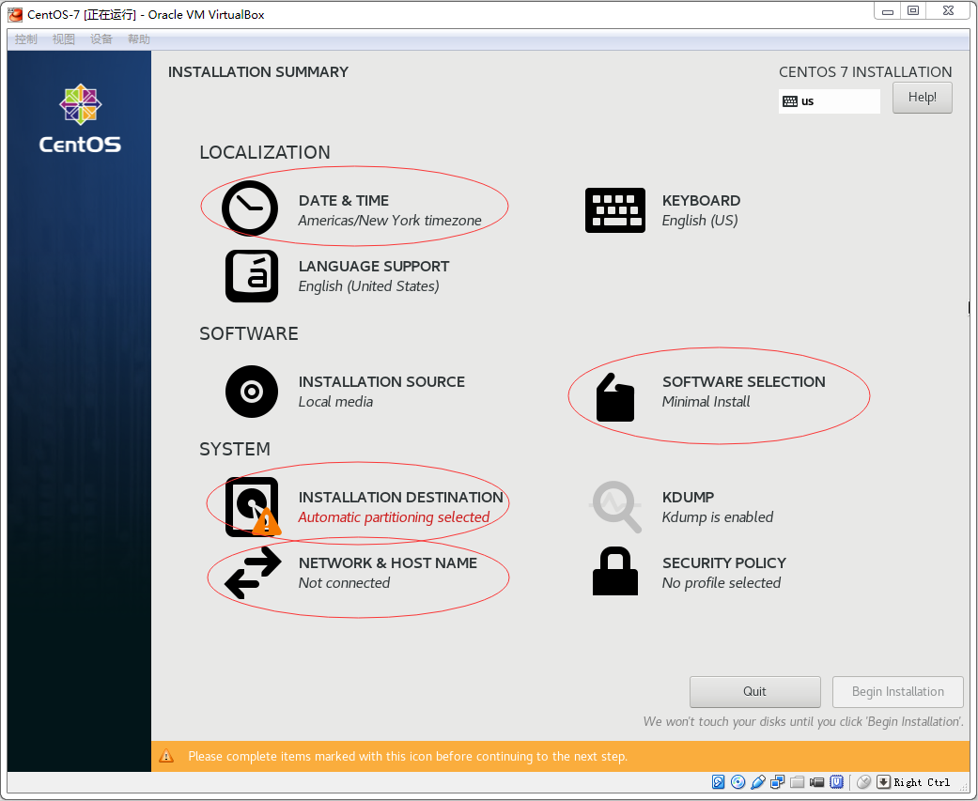This screenshot has width=978, height=801.
Task: Open Network & Host Name arrows icon
Action: pos(252,573)
